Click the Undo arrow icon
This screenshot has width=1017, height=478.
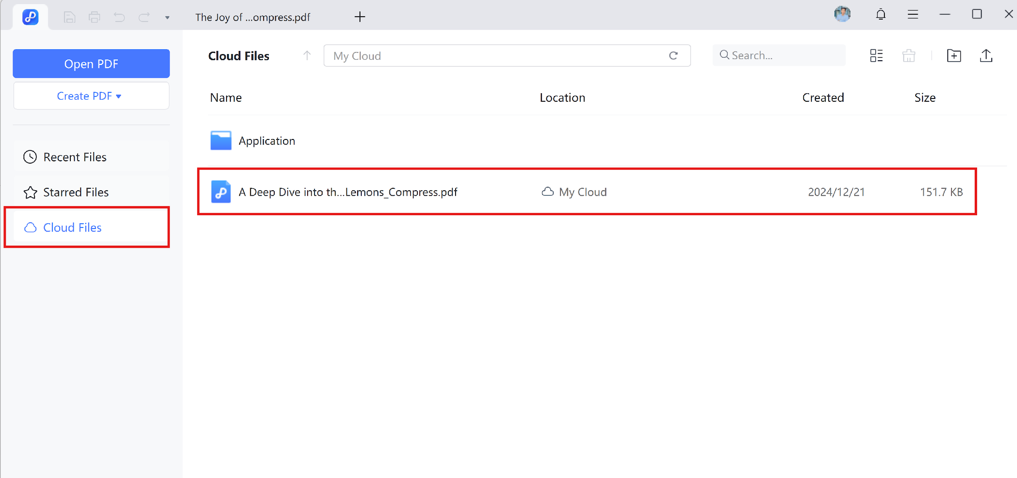pyautogui.click(x=119, y=17)
